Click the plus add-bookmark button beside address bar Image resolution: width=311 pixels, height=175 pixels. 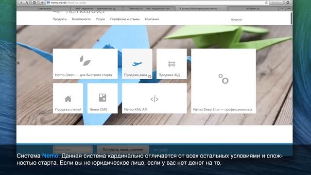tap(42, 2)
